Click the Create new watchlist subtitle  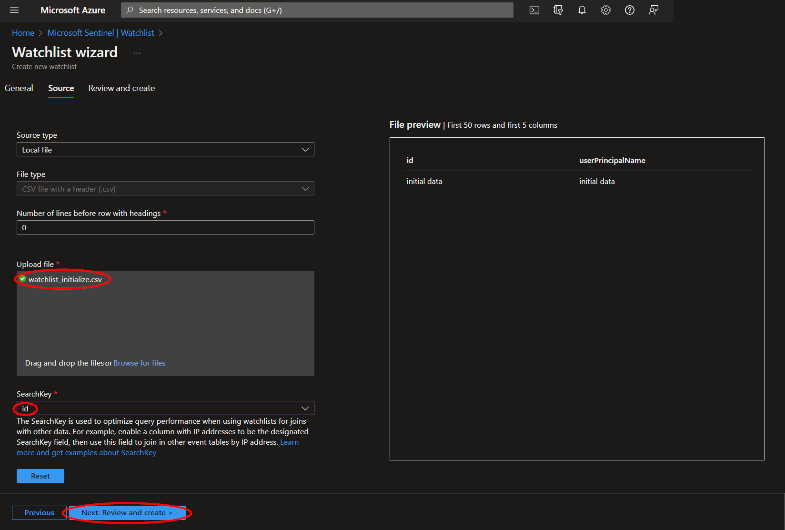click(x=44, y=67)
